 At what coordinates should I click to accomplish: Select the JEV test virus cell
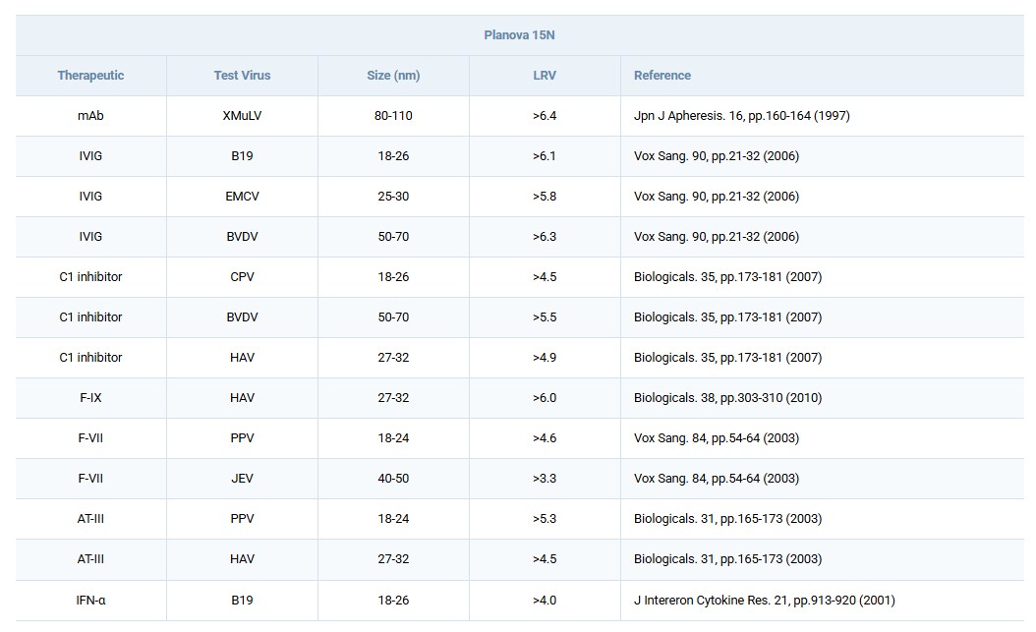coord(242,479)
